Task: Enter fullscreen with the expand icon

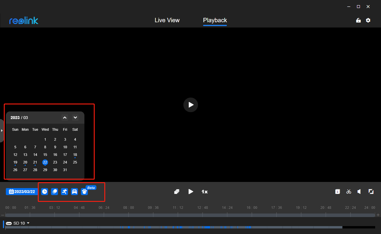Action: tap(371, 192)
